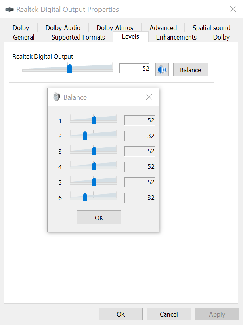This screenshot has height=325, width=243.
Task: Open the Enhancements tab
Action: click(x=176, y=37)
